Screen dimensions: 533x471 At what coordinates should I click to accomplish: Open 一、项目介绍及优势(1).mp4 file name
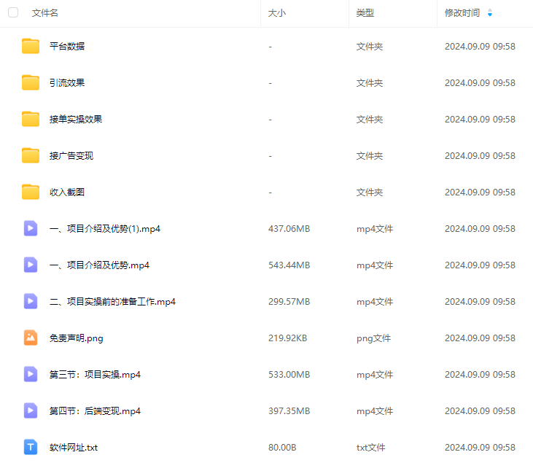pos(105,228)
